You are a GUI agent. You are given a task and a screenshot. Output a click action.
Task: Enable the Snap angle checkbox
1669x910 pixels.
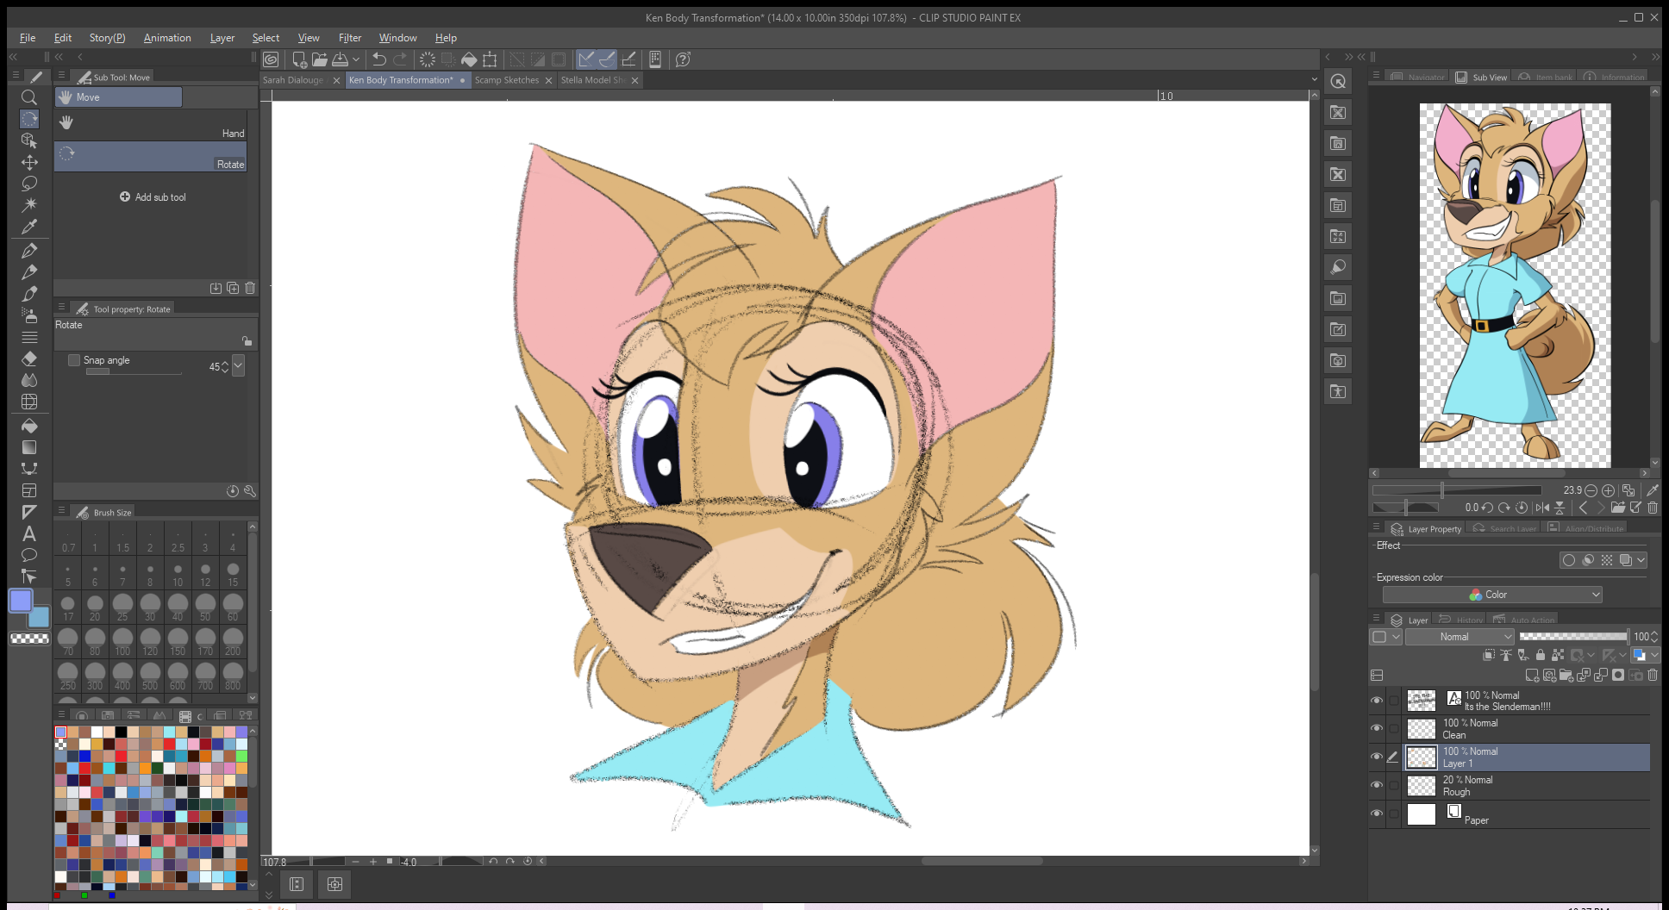pyautogui.click(x=74, y=360)
